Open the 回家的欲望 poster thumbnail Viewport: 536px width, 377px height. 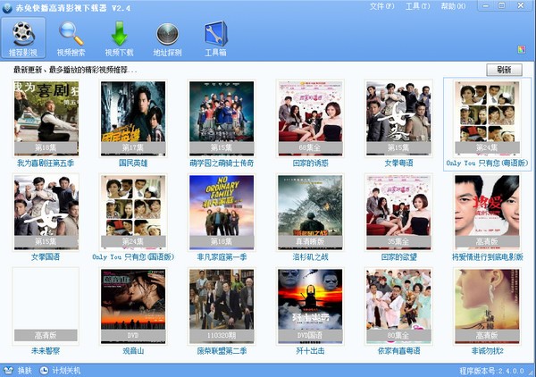tap(398, 213)
